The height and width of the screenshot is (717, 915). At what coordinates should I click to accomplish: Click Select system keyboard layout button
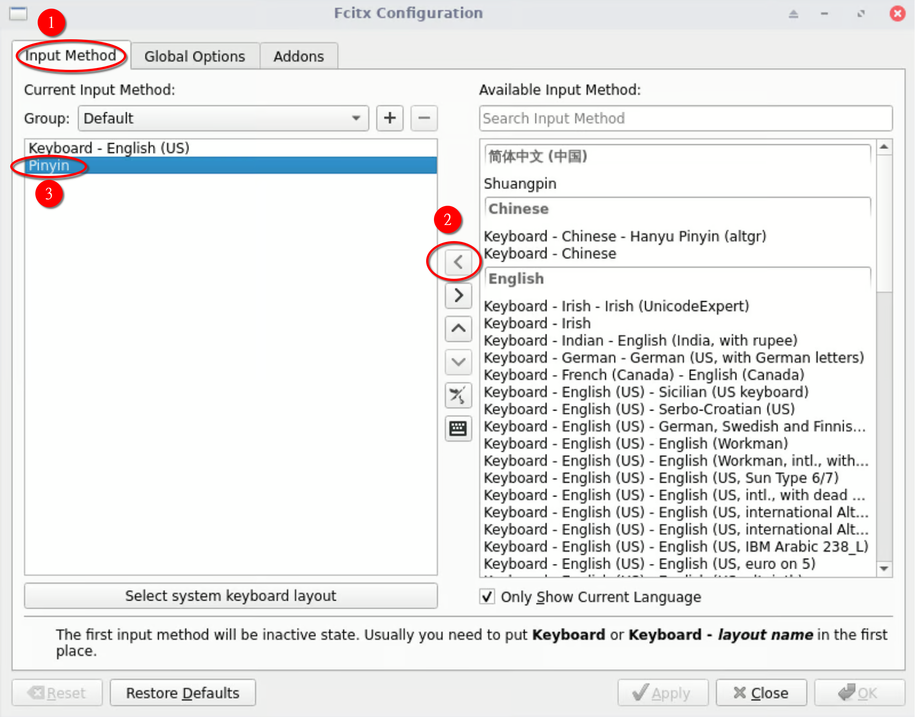click(x=231, y=596)
